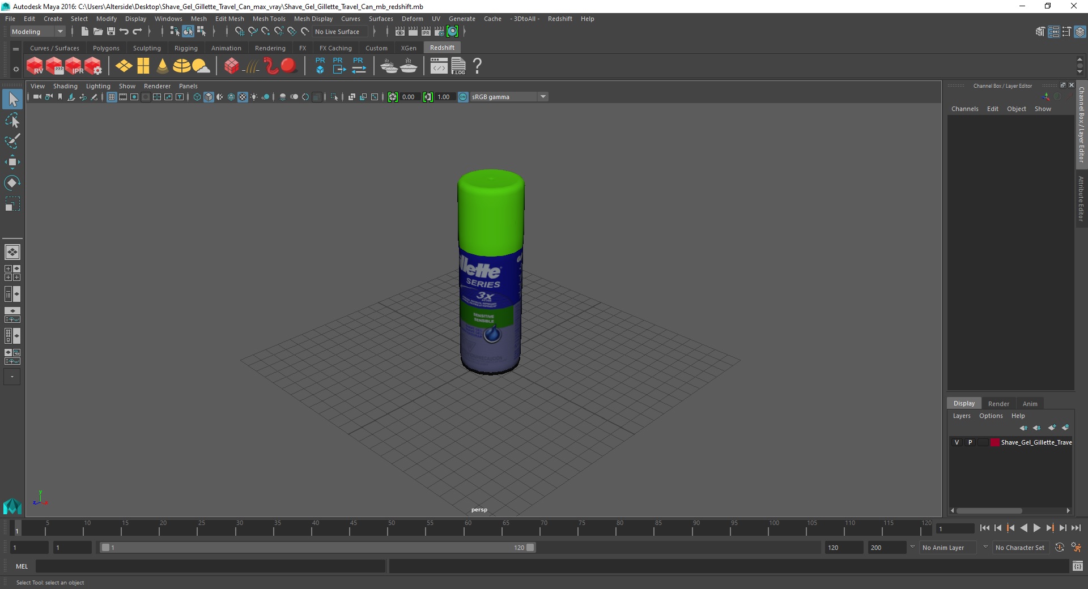Click the Redshift proxy export icon
Image resolution: width=1088 pixels, height=589 pixels.
coord(339,66)
